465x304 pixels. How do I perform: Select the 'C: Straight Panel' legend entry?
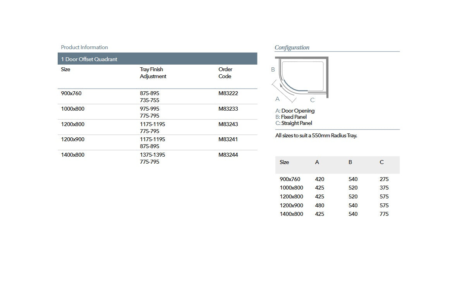tap(293, 123)
